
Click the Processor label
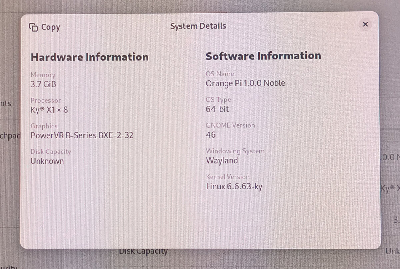(x=46, y=100)
